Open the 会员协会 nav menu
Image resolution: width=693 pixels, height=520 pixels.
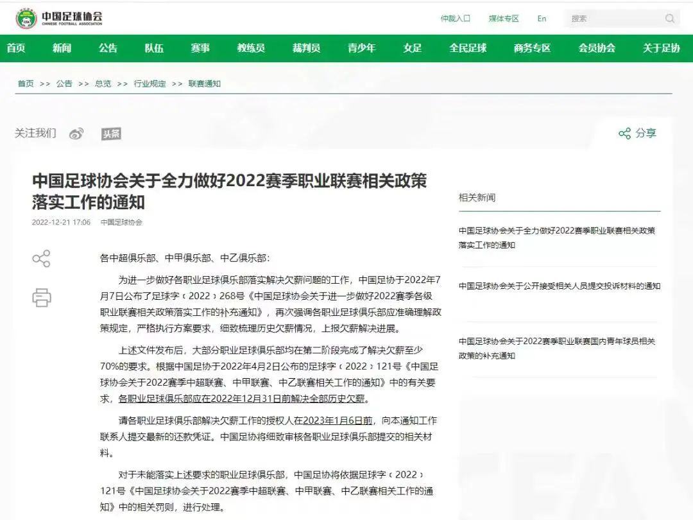coord(597,48)
